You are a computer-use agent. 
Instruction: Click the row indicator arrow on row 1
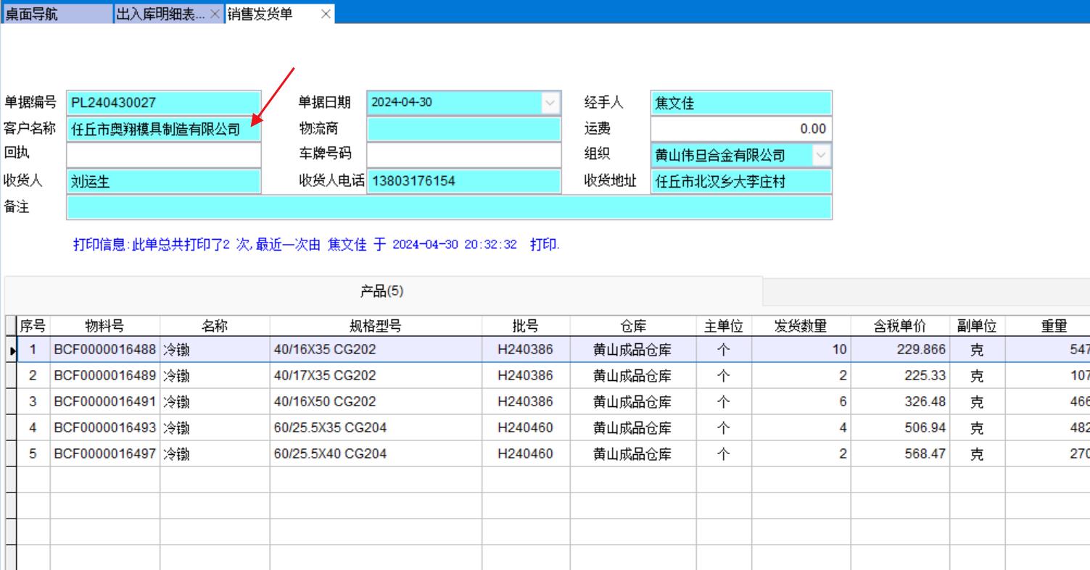click(x=10, y=351)
